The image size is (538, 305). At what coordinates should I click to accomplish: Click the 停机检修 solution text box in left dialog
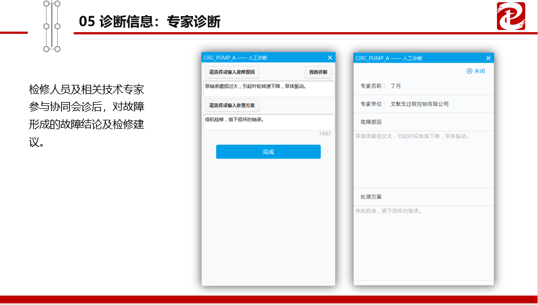(x=268, y=122)
